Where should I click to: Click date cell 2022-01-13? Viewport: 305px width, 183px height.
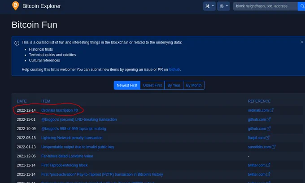(x=26, y=147)
